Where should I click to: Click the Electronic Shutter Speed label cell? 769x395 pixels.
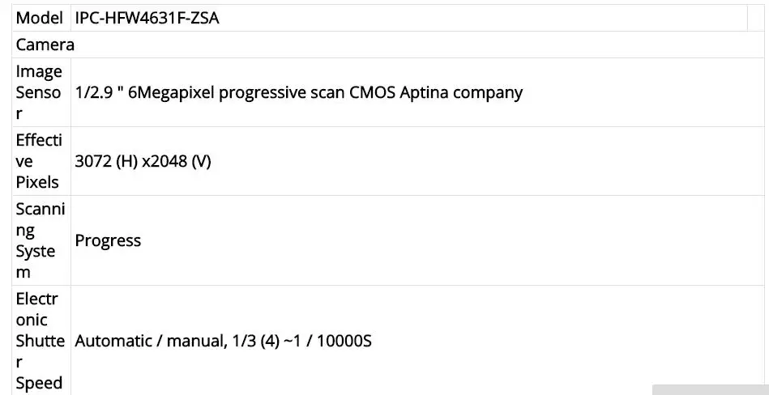[41, 340]
